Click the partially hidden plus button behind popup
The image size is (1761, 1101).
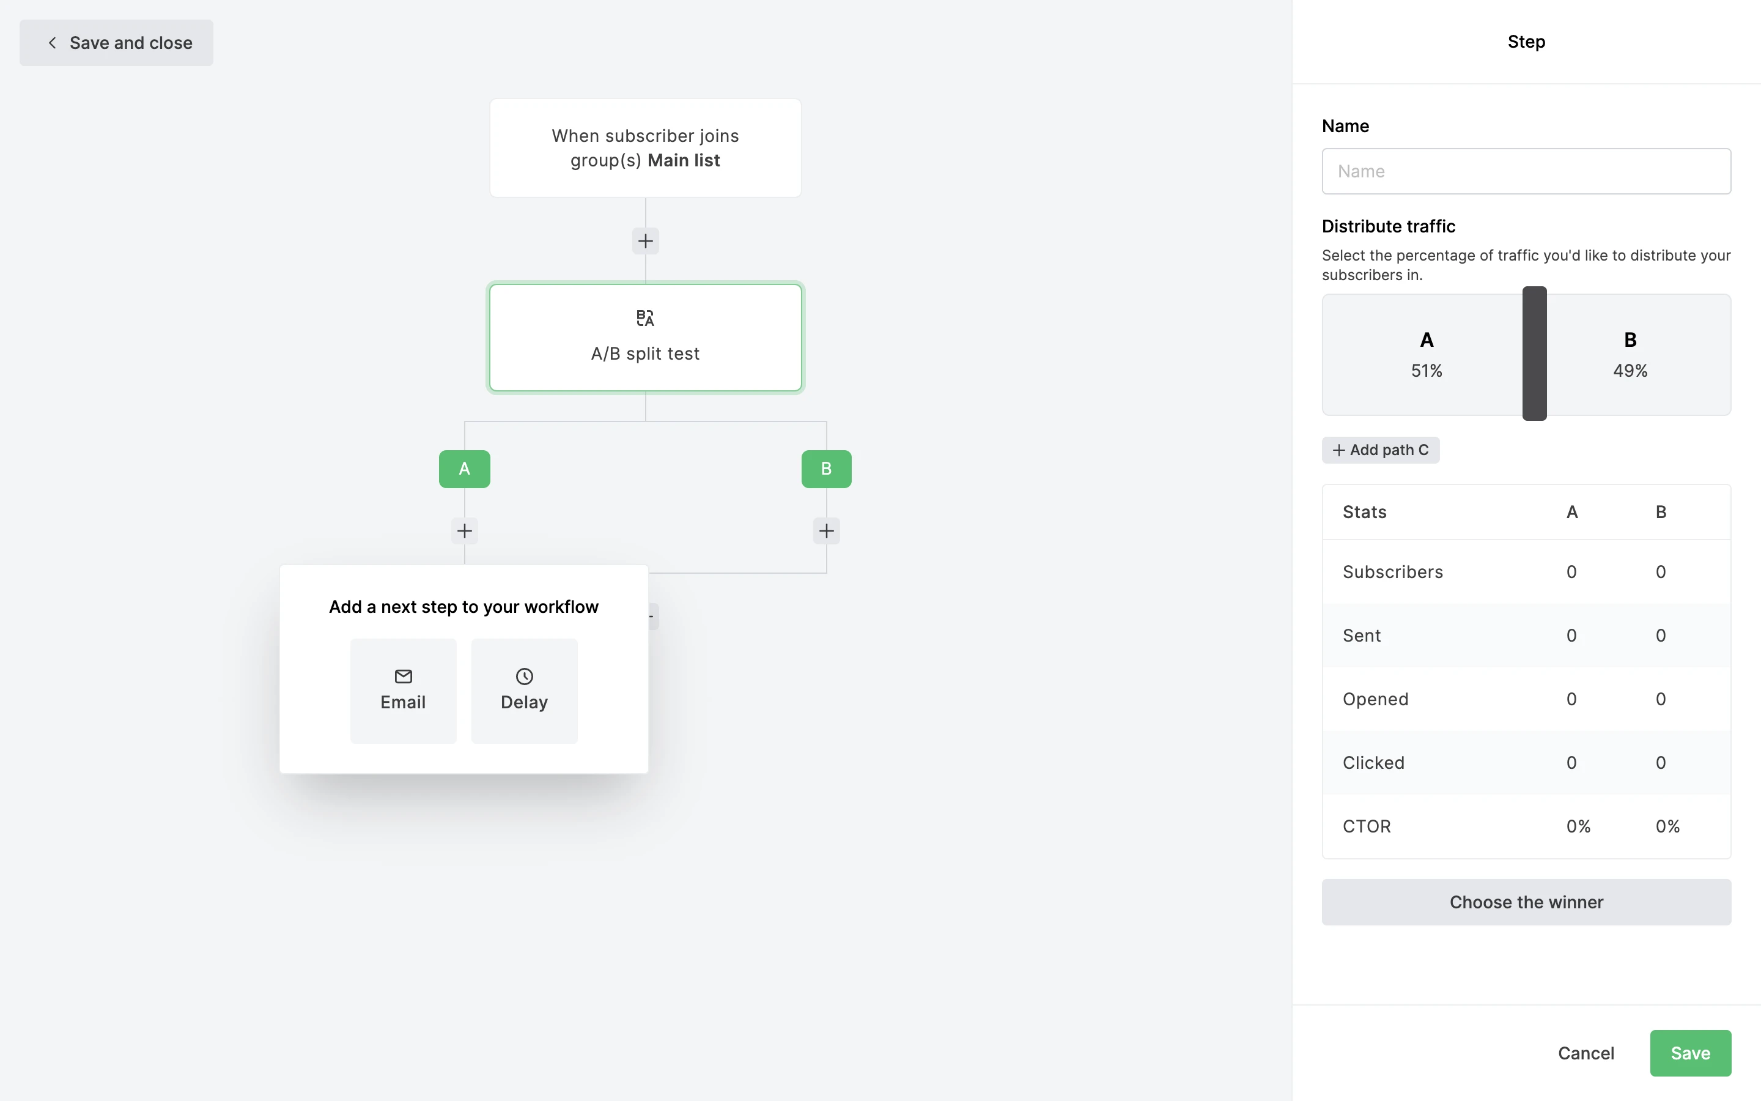click(x=653, y=617)
